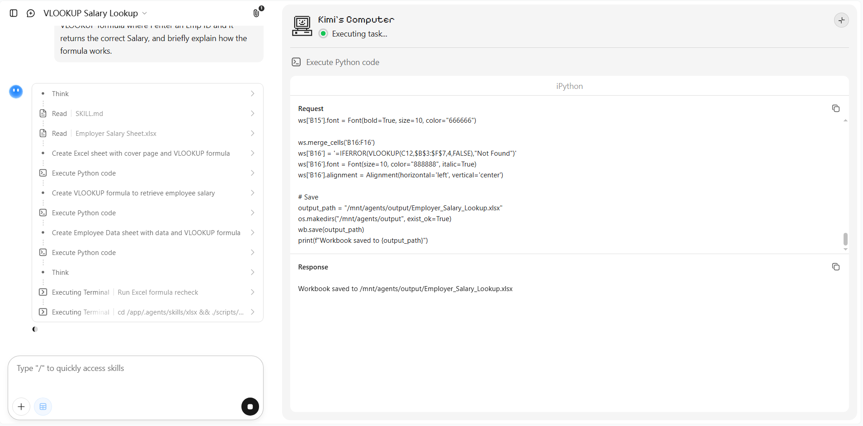
Task: Click the Kimi's Computer monitor icon
Action: coord(302,26)
